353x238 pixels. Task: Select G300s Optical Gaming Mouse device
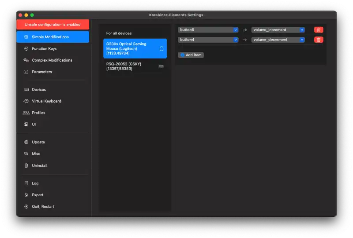pos(135,48)
